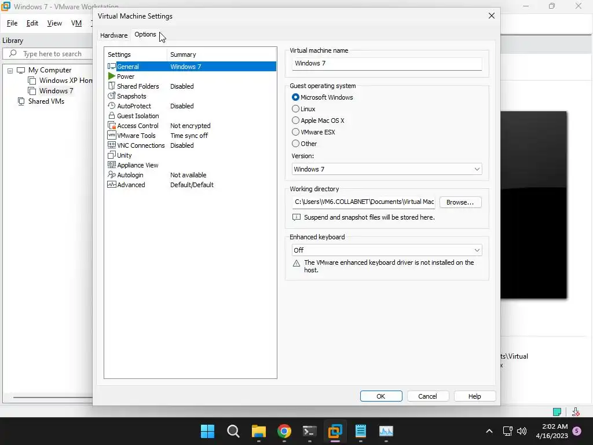Image resolution: width=593 pixels, height=445 pixels.
Task: Open taskbar Search
Action: 233,431
